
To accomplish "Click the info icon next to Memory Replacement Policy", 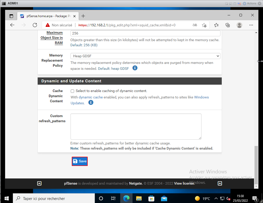I will [x=135, y=68].
